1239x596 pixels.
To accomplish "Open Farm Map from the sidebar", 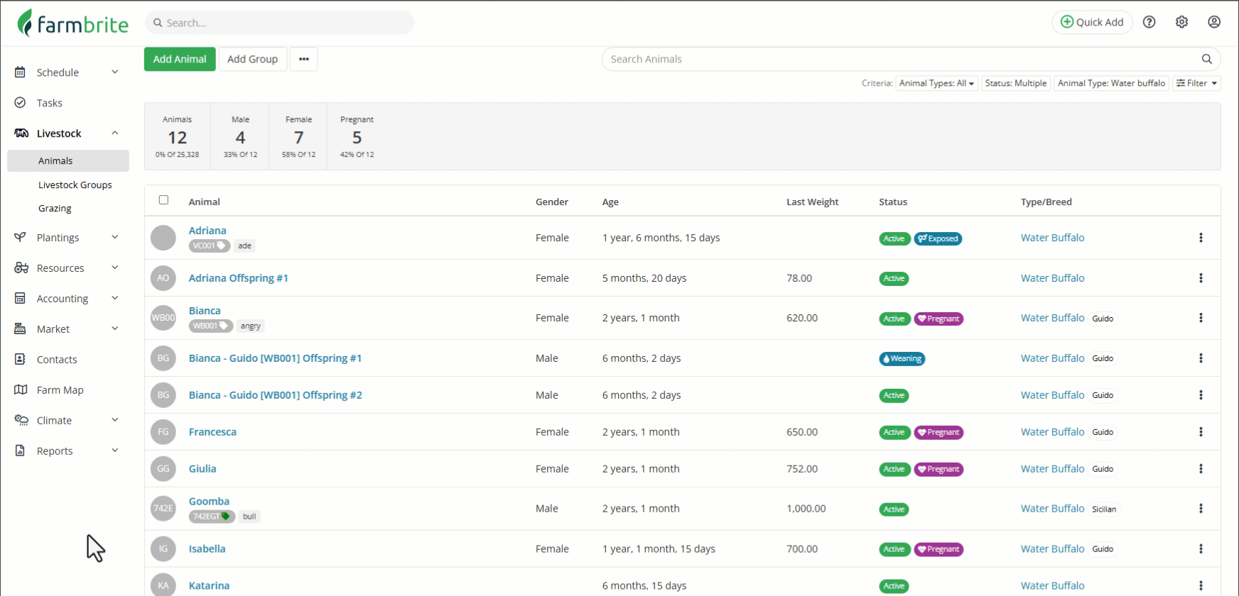I will 60,390.
